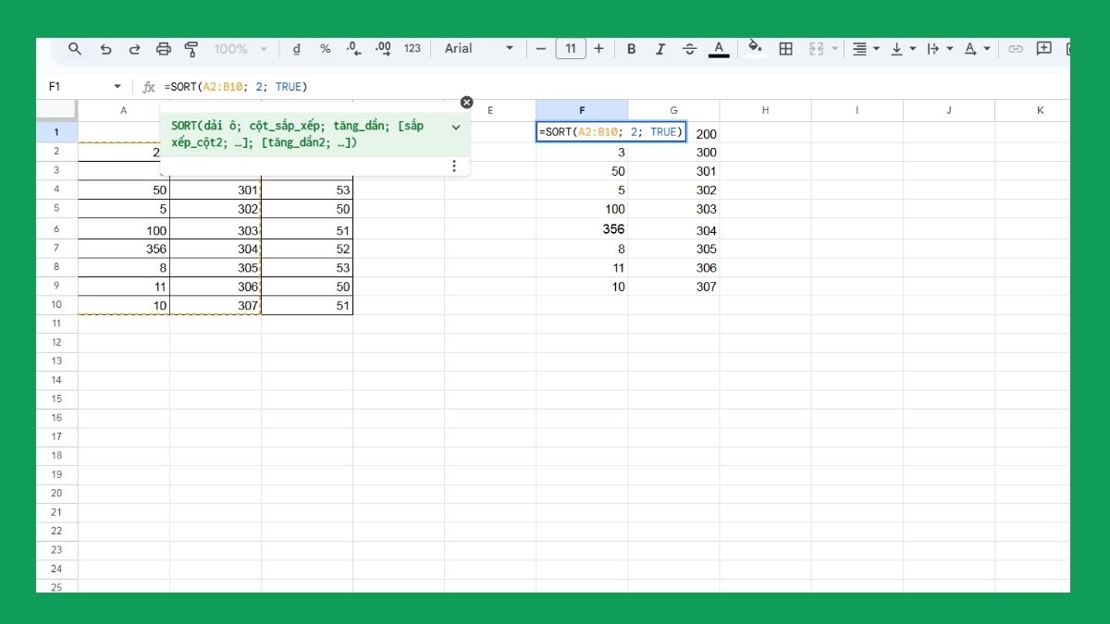The image size is (1110, 624).
Task: Insert a comment from the toolbar
Action: click(1044, 48)
